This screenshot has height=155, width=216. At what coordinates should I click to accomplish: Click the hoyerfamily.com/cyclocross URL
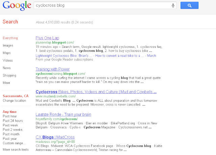57,119
